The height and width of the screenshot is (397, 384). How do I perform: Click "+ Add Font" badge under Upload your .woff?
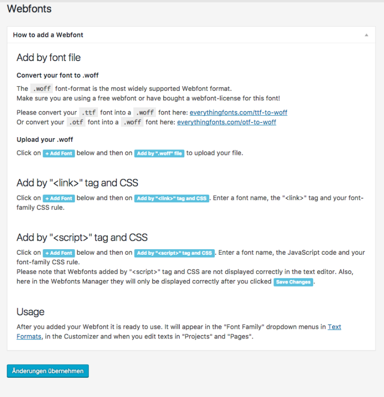(x=59, y=153)
